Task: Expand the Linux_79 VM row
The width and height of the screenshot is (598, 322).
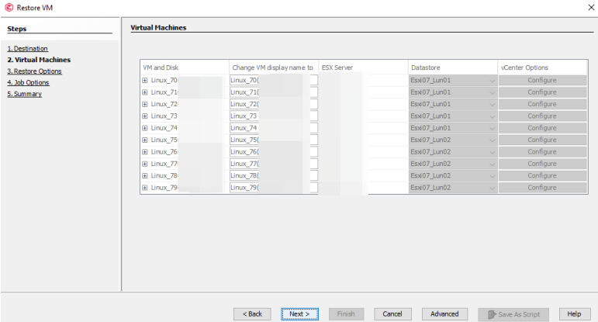Action: click(x=145, y=188)
